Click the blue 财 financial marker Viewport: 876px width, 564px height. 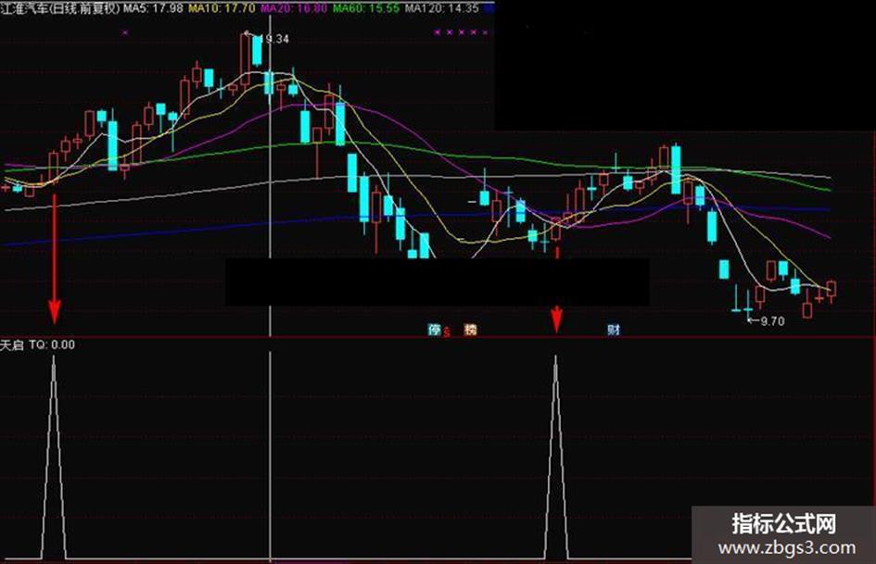point(614,330)
